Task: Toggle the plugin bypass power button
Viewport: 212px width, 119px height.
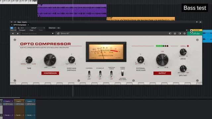Action: (12, 28)
